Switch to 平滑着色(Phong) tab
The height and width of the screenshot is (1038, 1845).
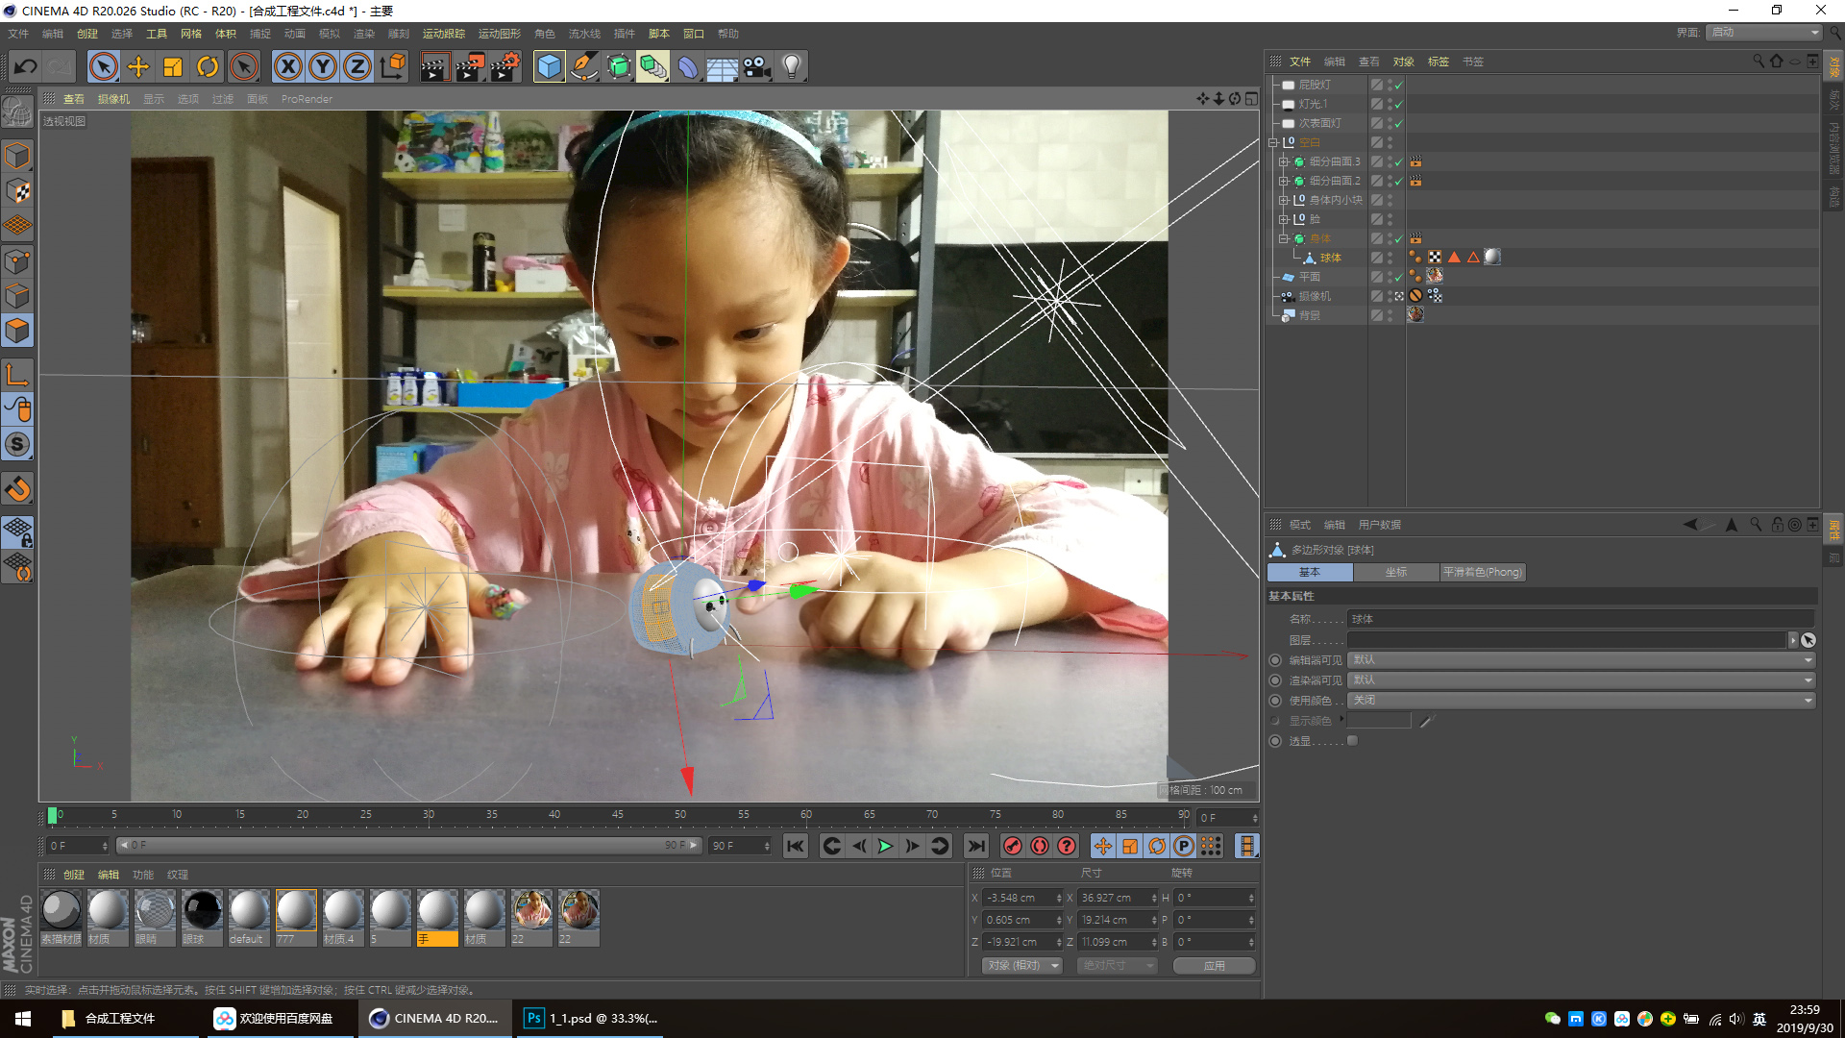coord(1483,572)
